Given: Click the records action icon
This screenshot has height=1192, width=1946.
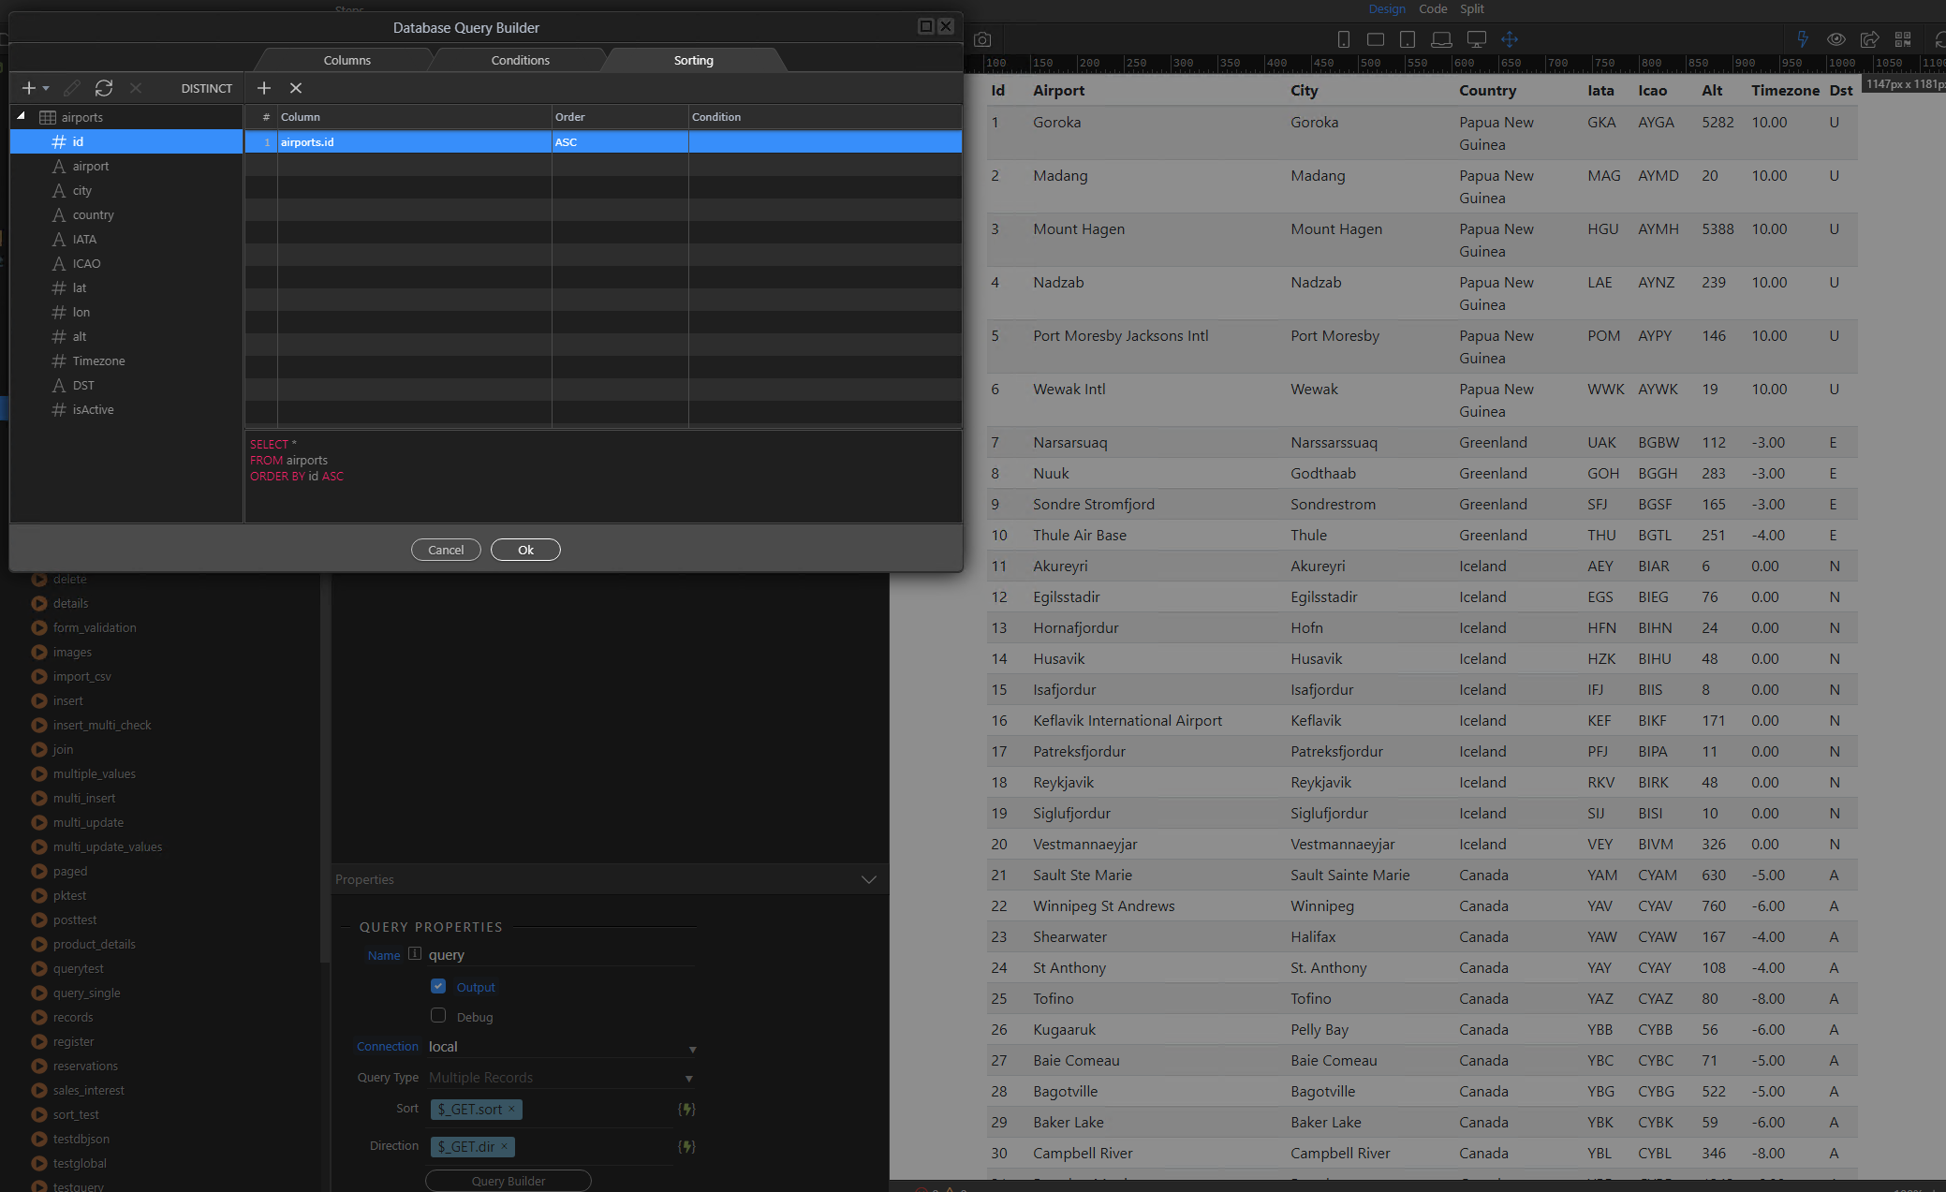Looking at the screenshot, I should click(x=39, y=1018).
